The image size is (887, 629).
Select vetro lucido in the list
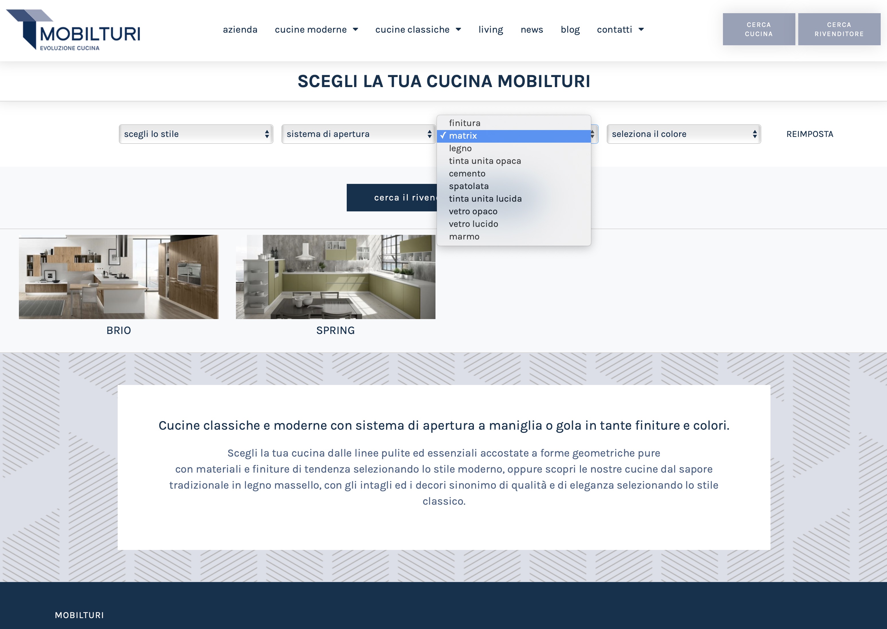[473, 224]
